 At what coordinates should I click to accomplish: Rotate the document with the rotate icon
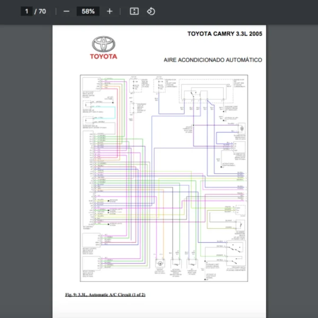pos(151,11)
